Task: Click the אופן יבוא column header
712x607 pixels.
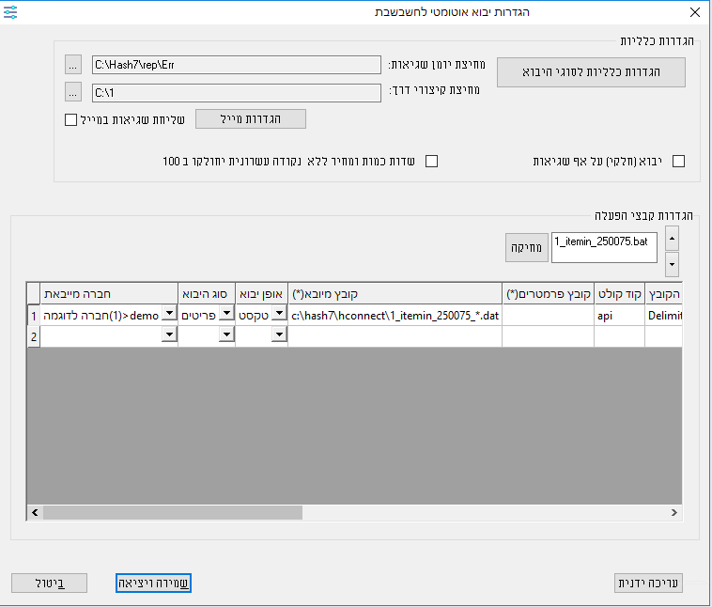Action: coord(261,294)
